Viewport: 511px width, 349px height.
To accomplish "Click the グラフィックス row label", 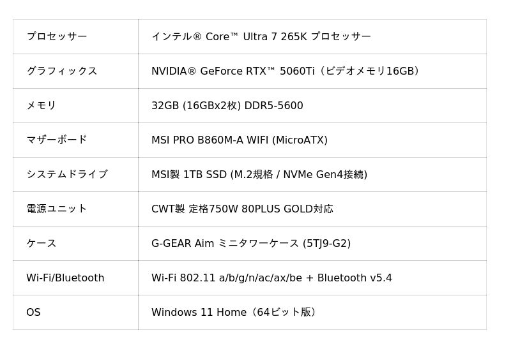I will click(x=61, y=71).
